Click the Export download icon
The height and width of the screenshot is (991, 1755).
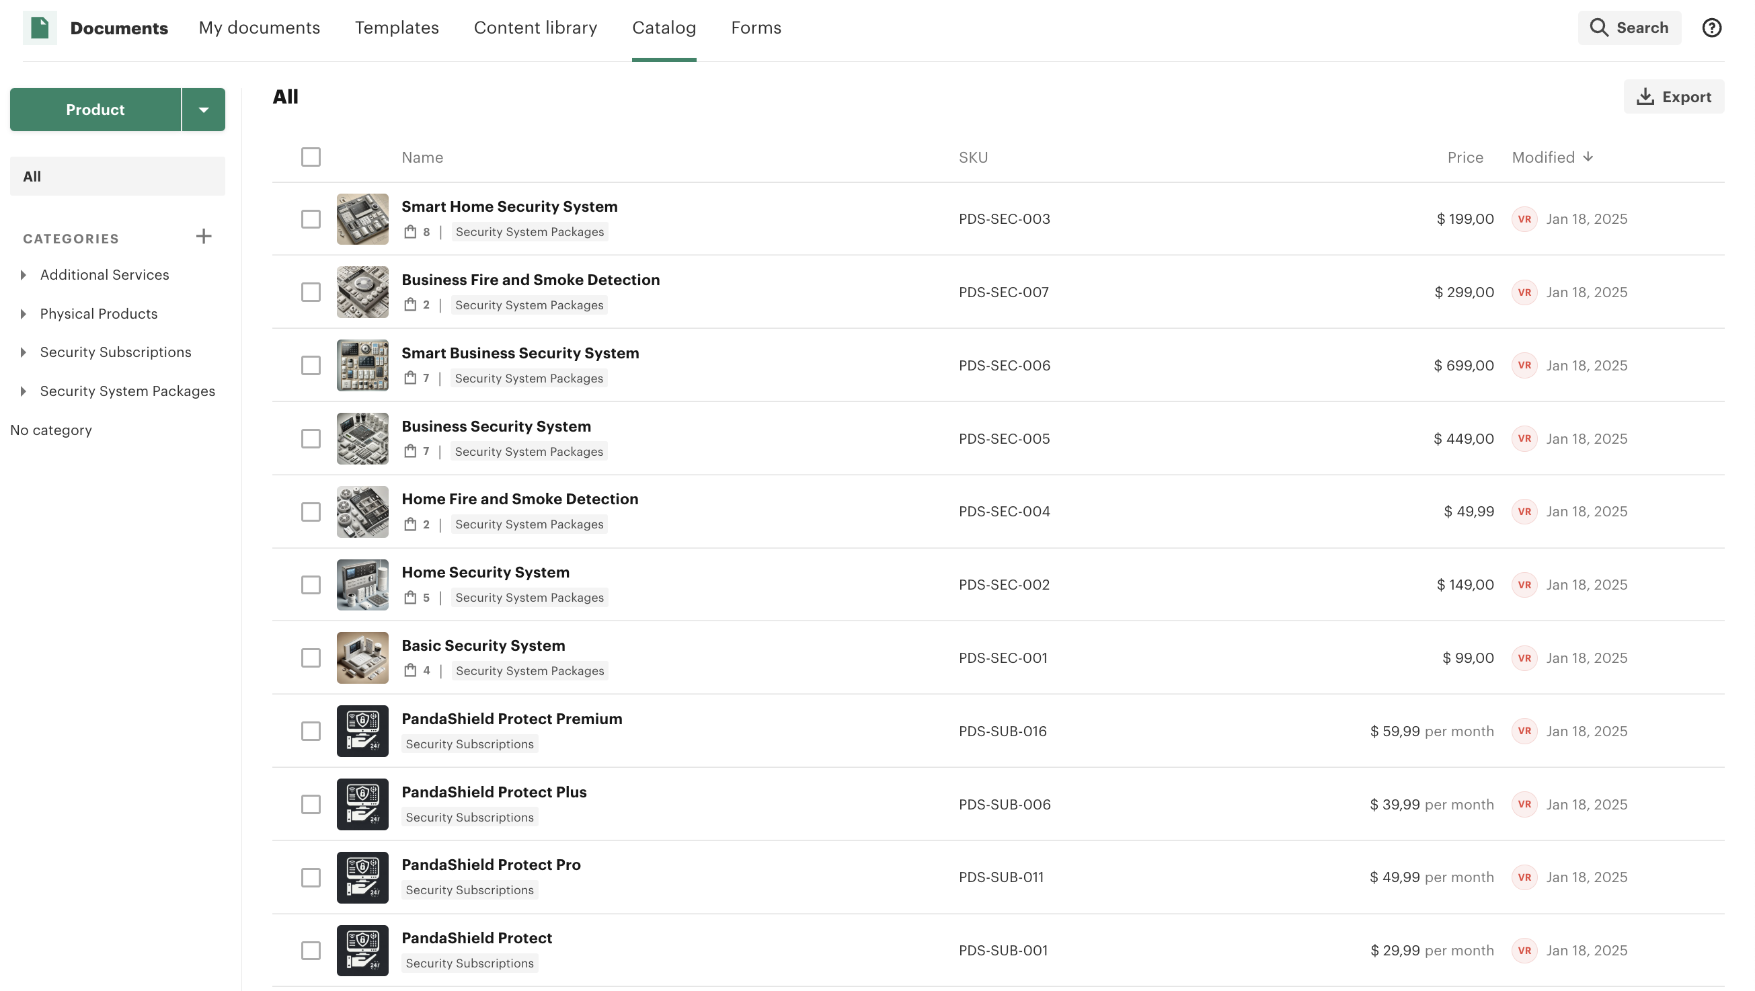point(1645,97)
